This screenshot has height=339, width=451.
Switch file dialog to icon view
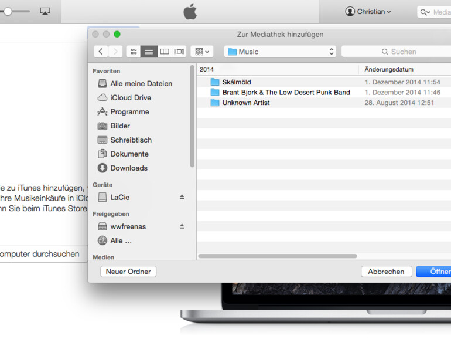tap(134, 52)
